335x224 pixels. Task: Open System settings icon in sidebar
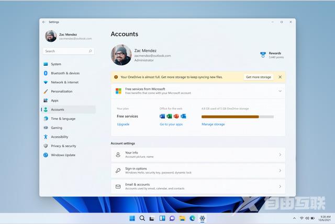pyautogui.click(x=46, y=64)
